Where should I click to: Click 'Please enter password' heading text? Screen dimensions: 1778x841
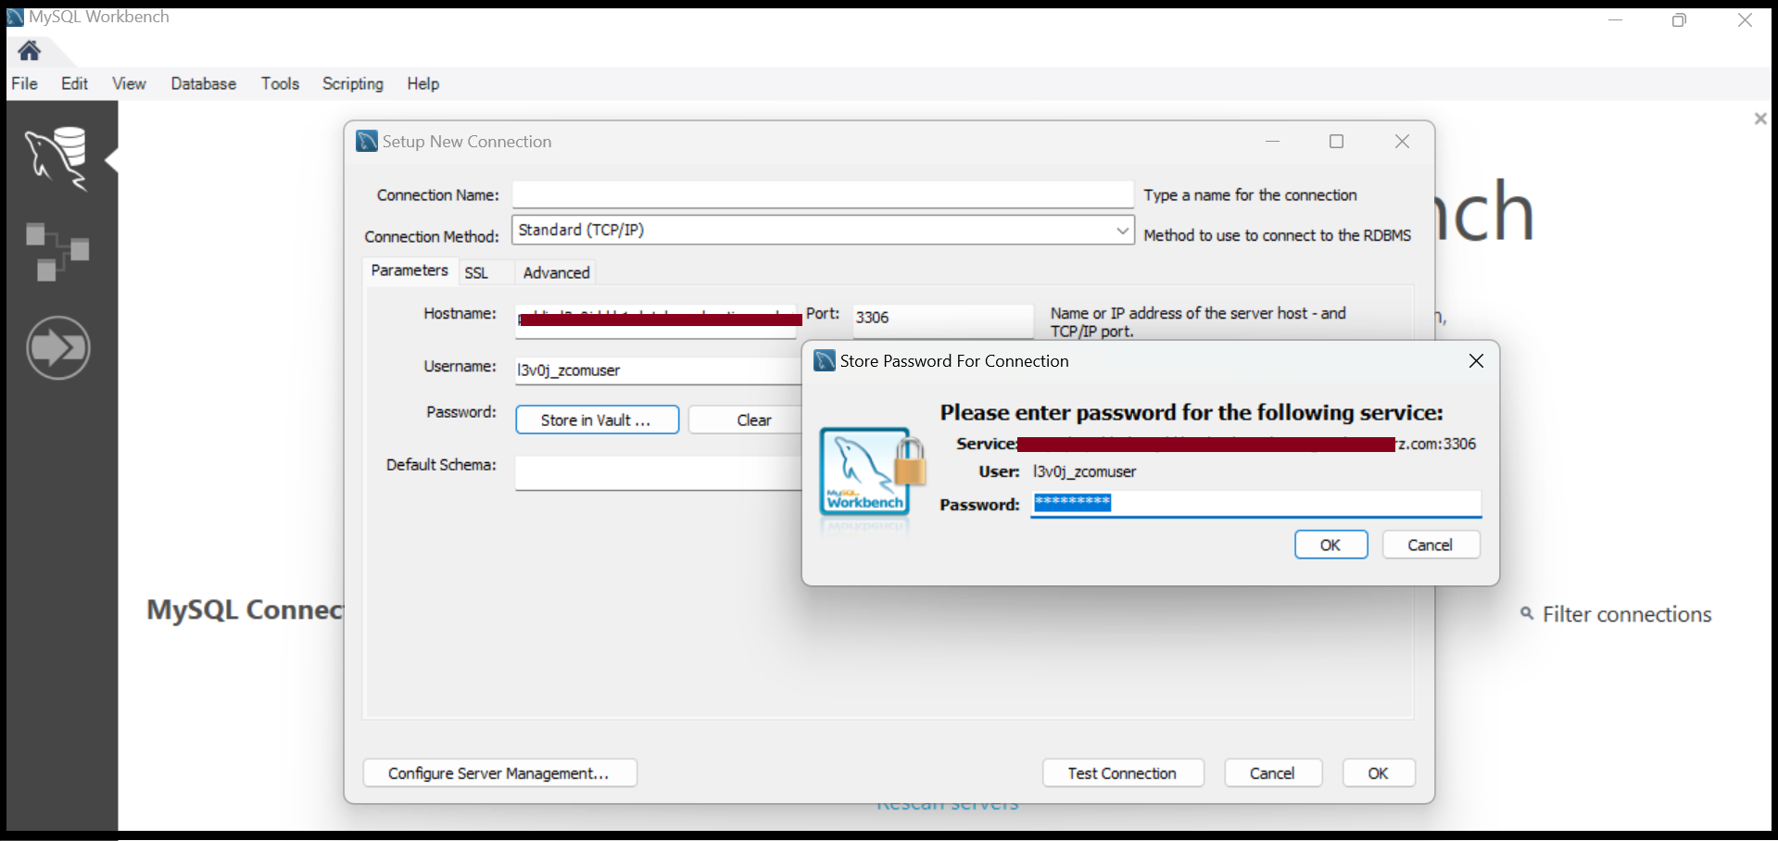click(x=1192, y=412)
